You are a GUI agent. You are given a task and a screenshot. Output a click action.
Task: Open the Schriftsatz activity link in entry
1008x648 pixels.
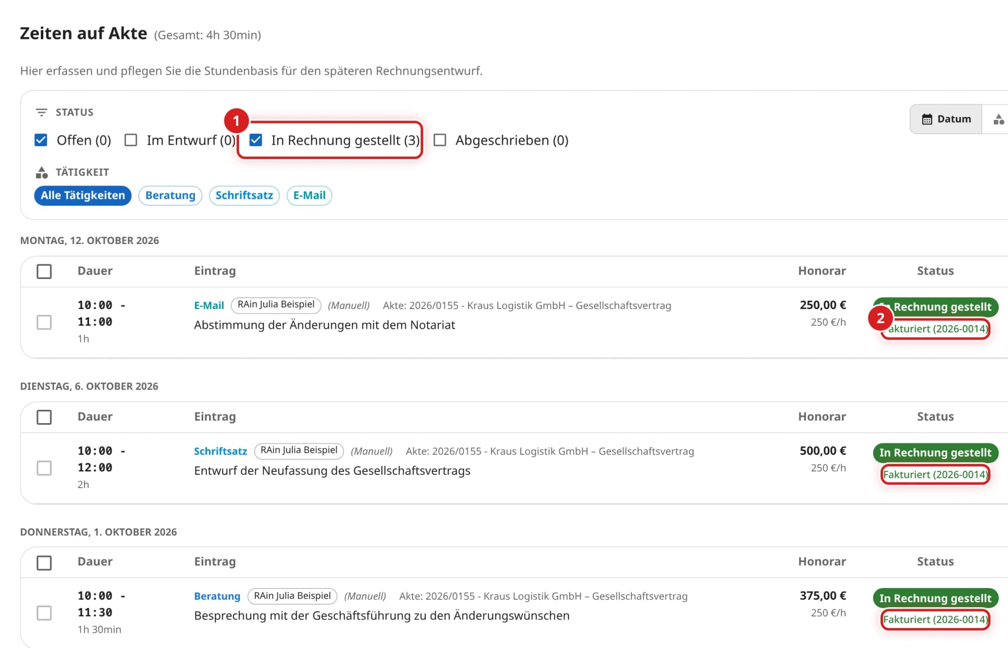(x=220, y=451)
